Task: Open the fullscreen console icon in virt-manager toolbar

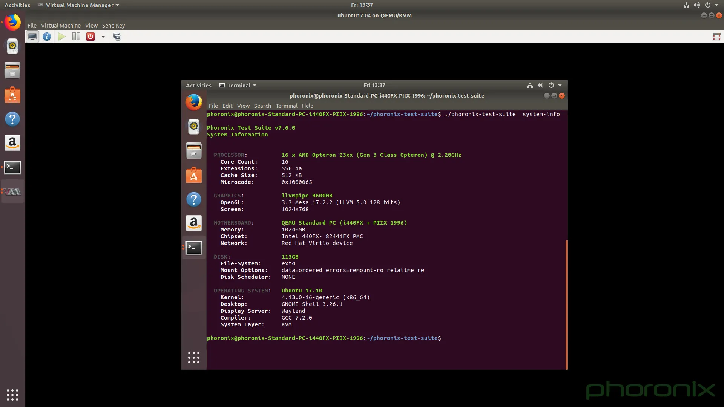Action: point(717,36)
